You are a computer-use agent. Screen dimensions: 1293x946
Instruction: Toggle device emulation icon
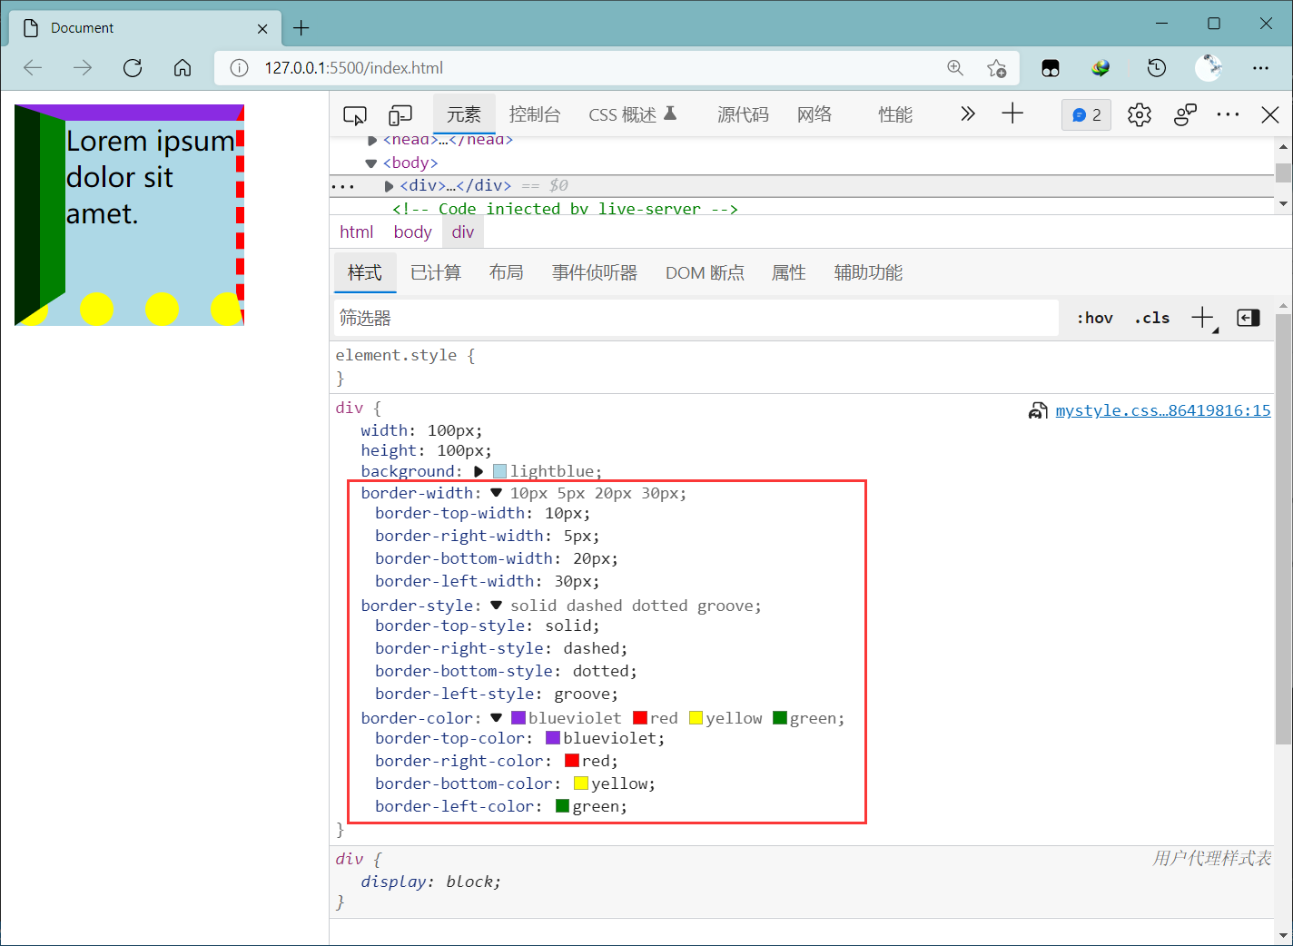point(400,115)
